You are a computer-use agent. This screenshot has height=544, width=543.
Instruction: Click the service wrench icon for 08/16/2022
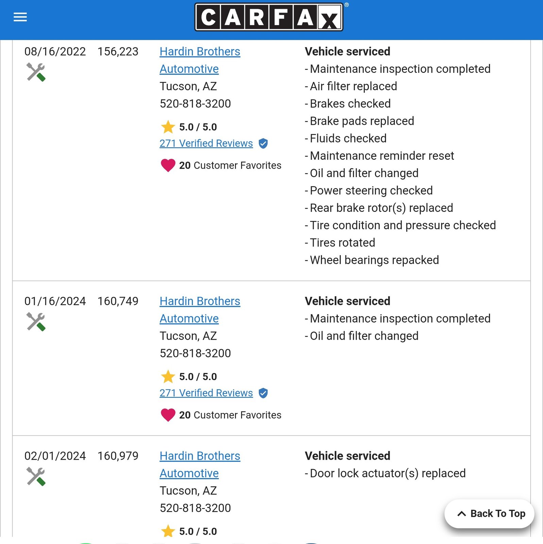[x=36, y=72]
